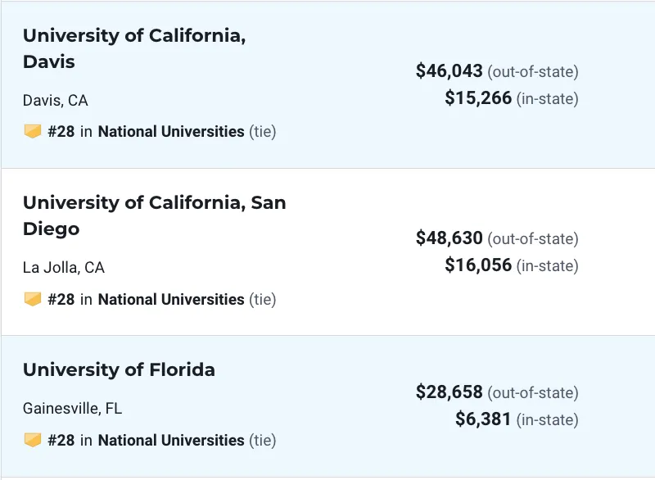655x480 pixels.
Task: Click the $16,056 in-state tuition figure
Action: (x=478, y=265)
